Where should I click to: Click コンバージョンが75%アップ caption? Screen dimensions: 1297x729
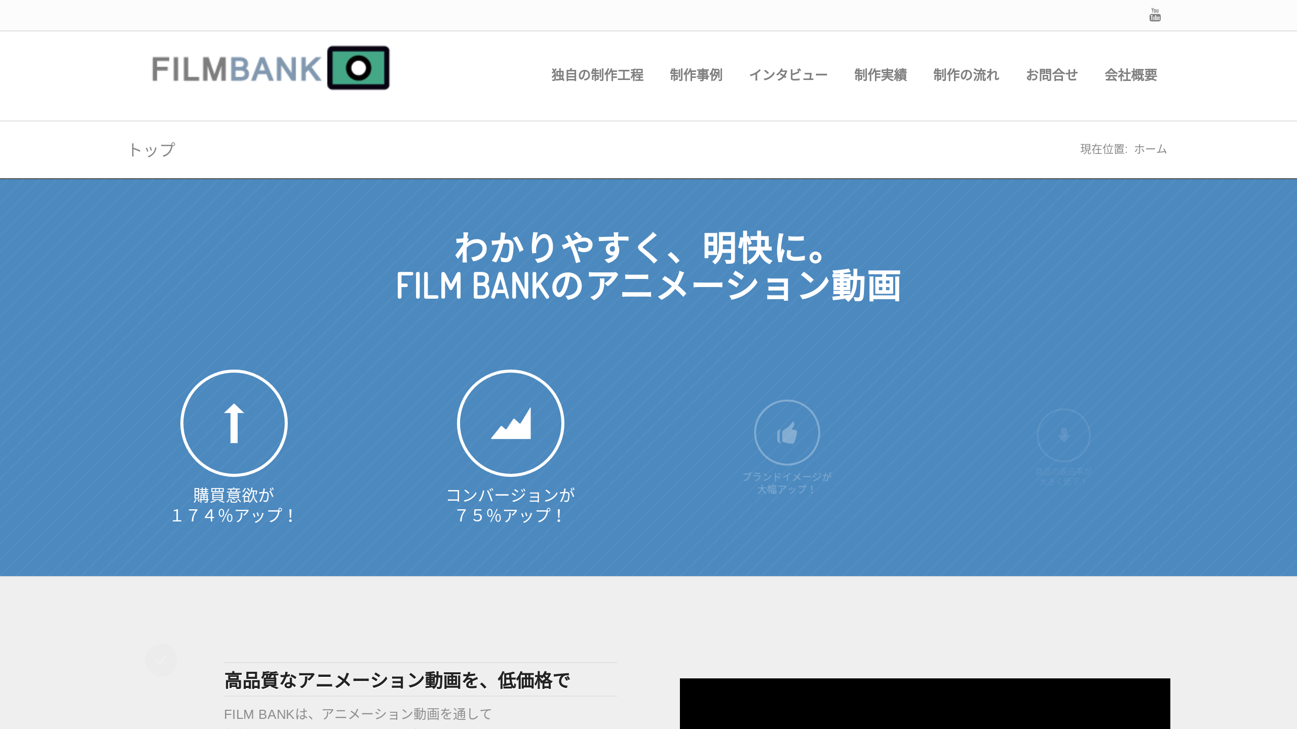[511, 505]
